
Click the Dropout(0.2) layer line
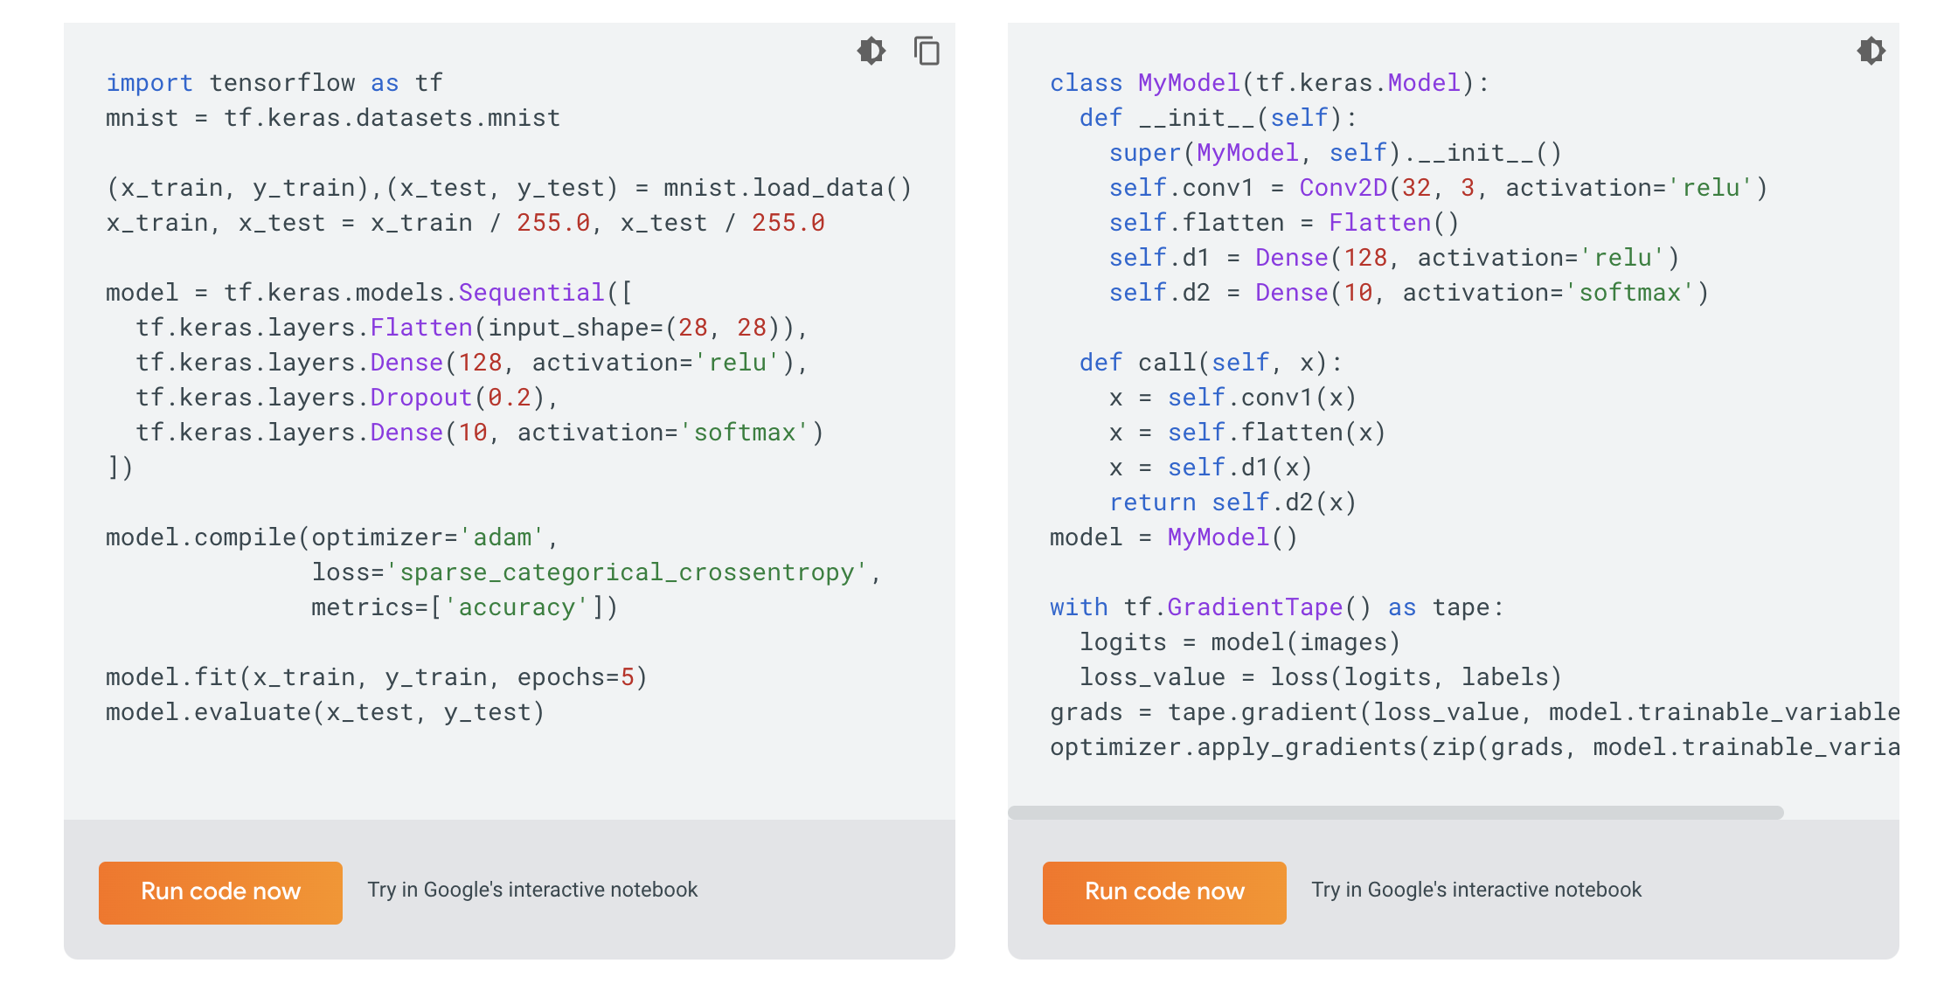(346, 398)
